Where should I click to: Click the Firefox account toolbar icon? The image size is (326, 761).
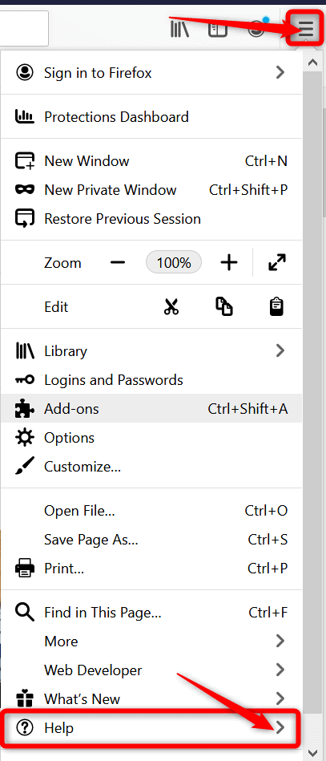coord(257,29)
